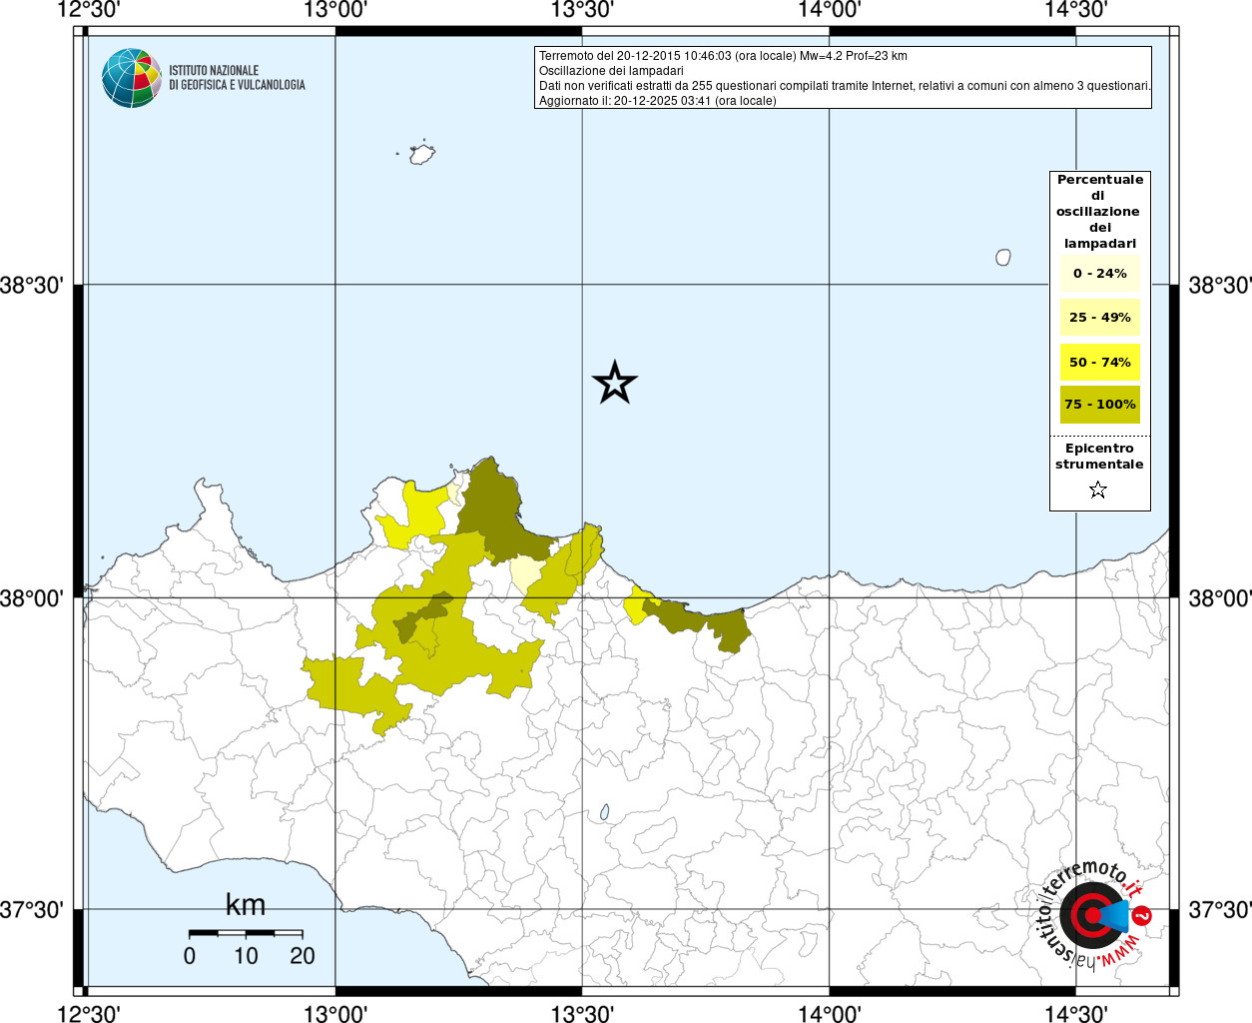Click the epicenter star on the map
1252x1023 pixels.
(614, 383)
